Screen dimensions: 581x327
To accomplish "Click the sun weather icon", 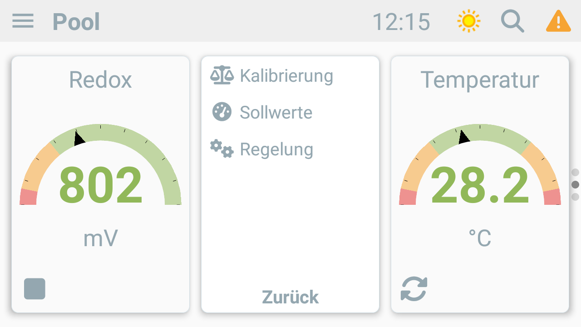I will pos(469,21).
